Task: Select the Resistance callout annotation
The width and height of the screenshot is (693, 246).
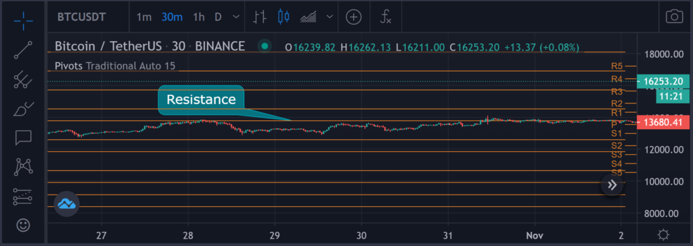Action: coord(201,100)
